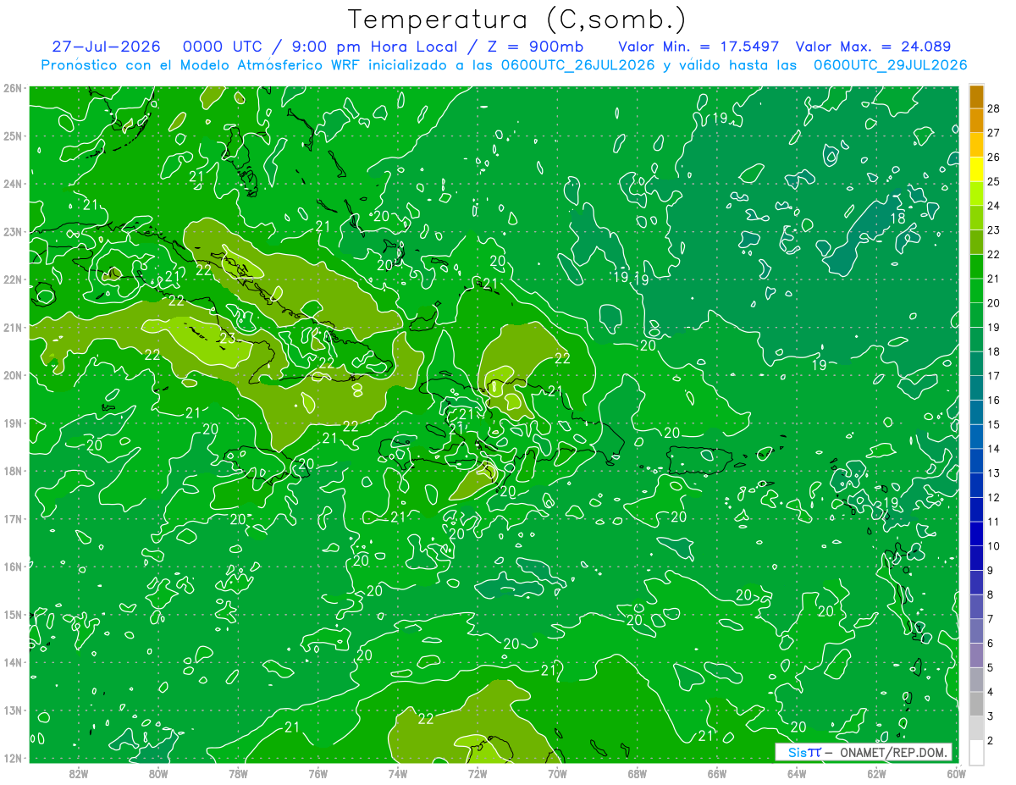Click the Puerto Rico island outline
Viewport: 1016px width, 785px height.
coord(699,461)
